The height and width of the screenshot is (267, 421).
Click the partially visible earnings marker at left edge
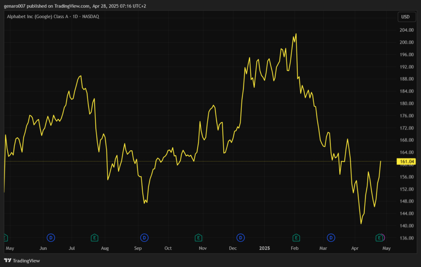[5, 237]
